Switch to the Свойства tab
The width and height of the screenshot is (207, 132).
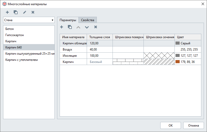[x=88, y=20]
